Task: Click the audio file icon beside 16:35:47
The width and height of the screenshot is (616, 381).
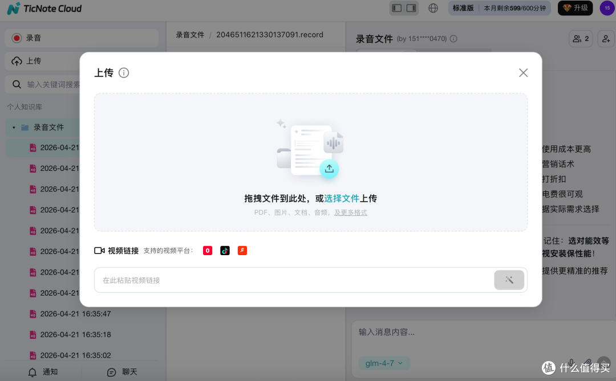Action: (x=33, y=314)
